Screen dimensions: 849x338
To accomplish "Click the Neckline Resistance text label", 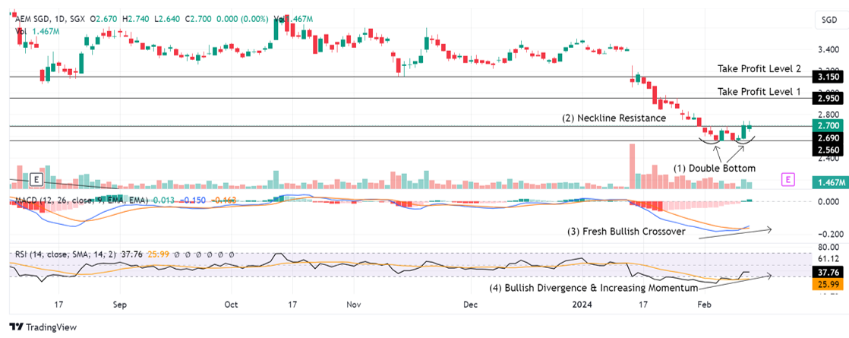I will [x=614, y=118].
